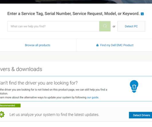
Task: Open Browse all products link
Action: tap(38, 45)
